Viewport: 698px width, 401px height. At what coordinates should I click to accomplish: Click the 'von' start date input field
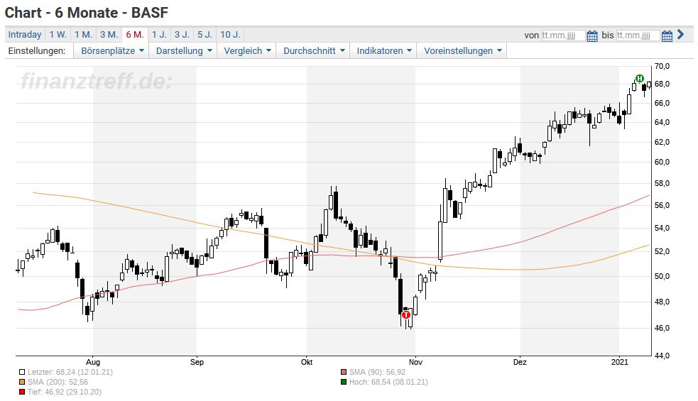(x=563, y=35)
